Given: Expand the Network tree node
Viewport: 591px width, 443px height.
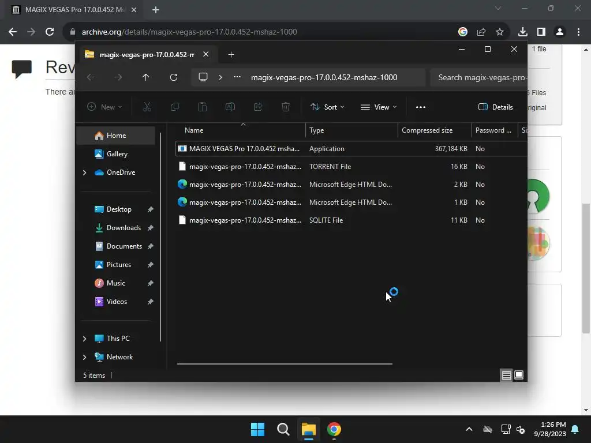Looking at the screenshot, I should click(x=84, y=357).
